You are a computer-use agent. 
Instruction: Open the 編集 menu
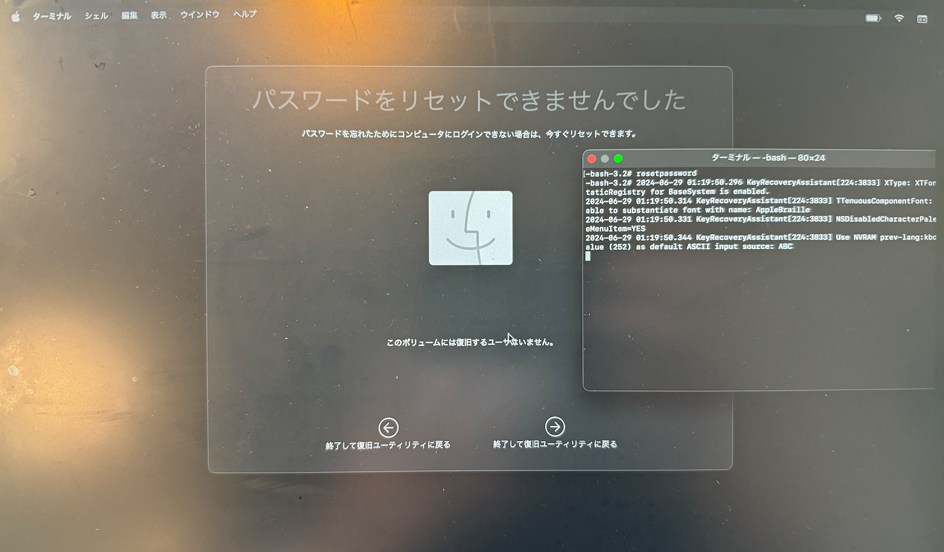129,15
